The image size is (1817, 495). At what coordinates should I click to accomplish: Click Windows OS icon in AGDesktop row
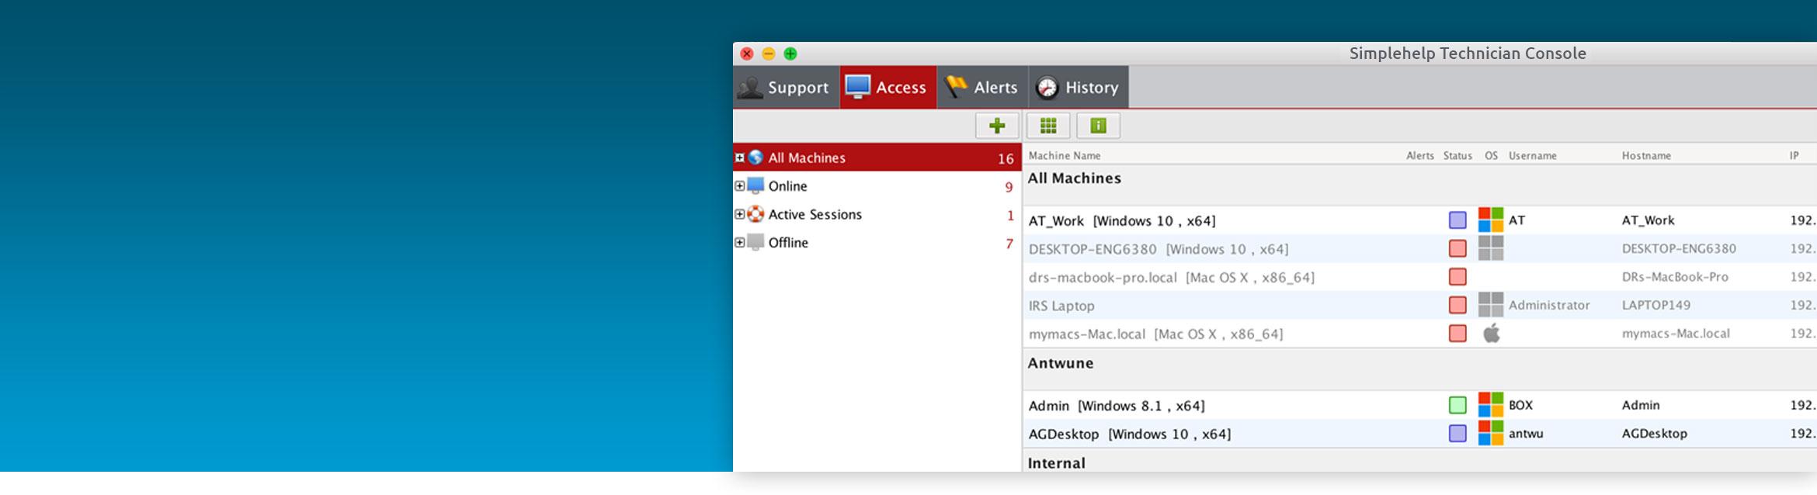click(1491, 433)
